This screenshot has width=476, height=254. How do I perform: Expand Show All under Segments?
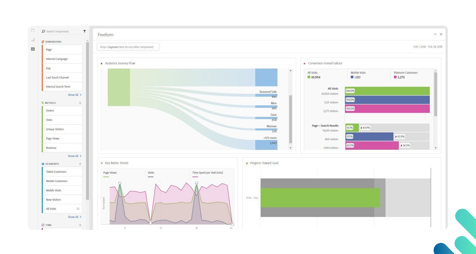(74, 217)
